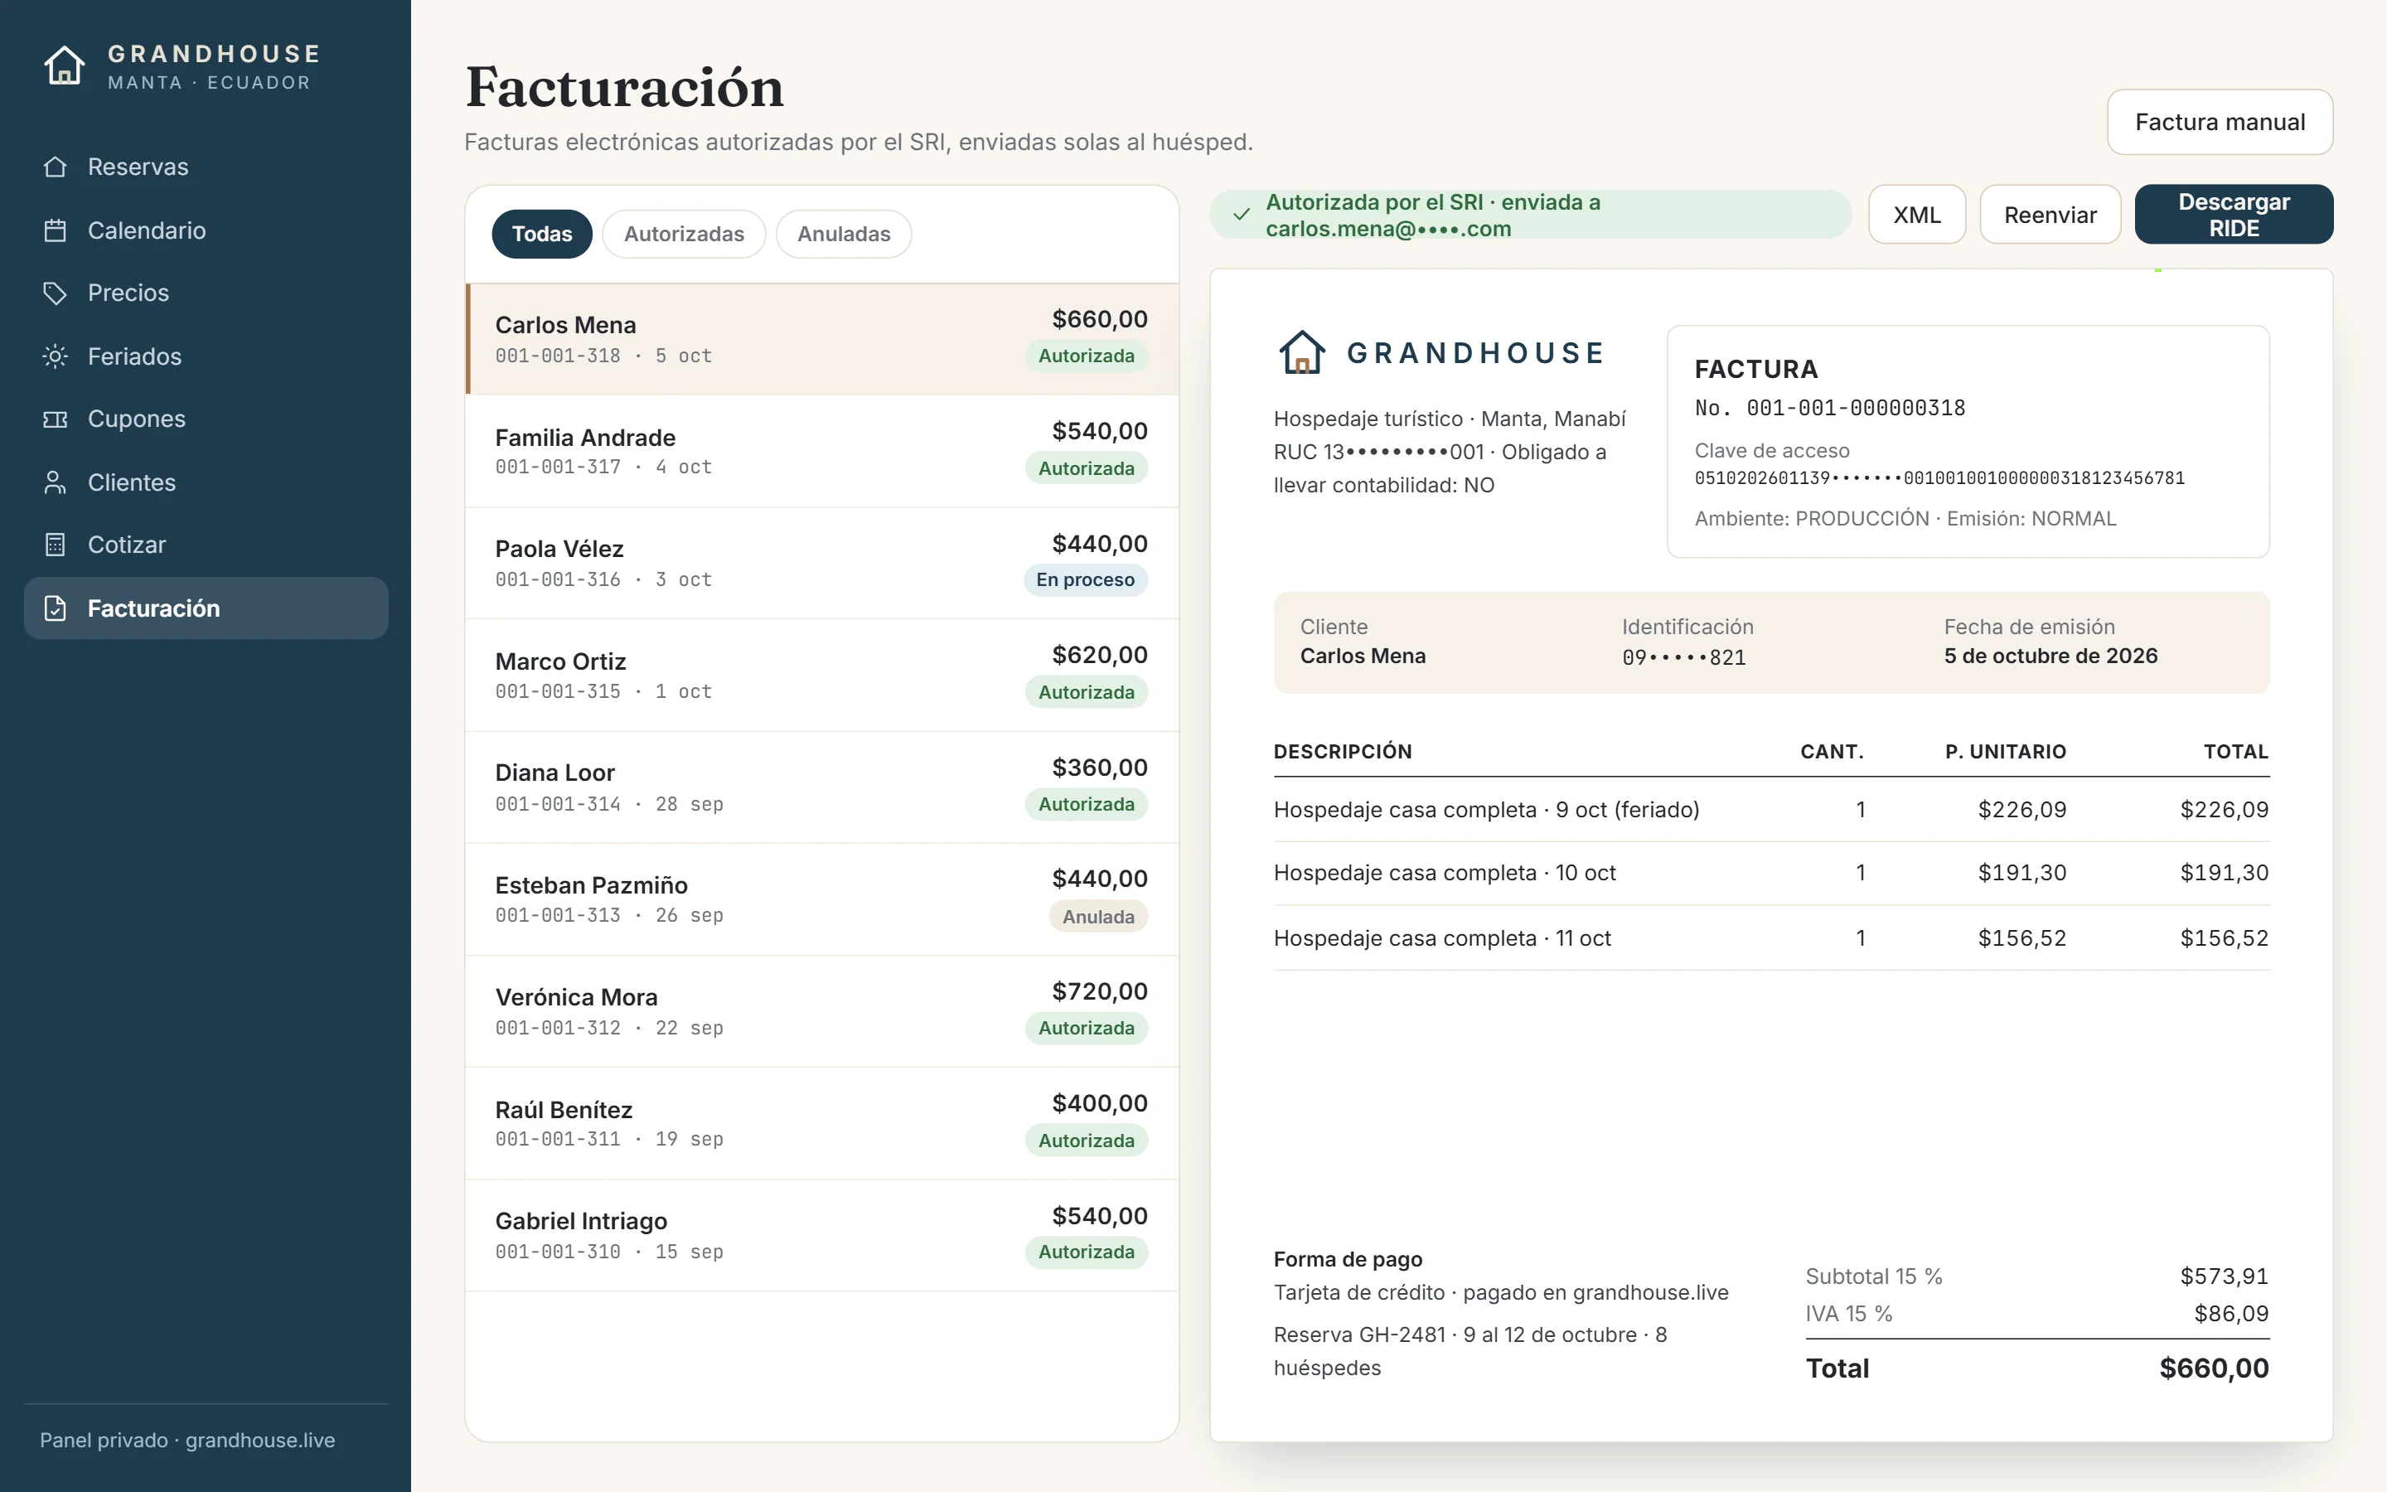Image resolution: width=2387 pixels, height=1492 pixels.
Task: Click the Subtotal 15 % amount $573,91
Action: (x=2225, y=1276)
